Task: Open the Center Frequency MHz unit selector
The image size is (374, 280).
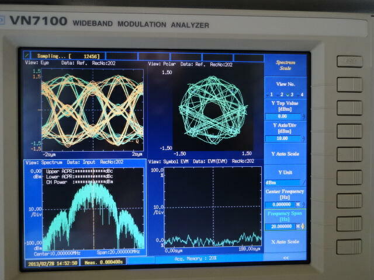Action: click(x=297, y=204)
